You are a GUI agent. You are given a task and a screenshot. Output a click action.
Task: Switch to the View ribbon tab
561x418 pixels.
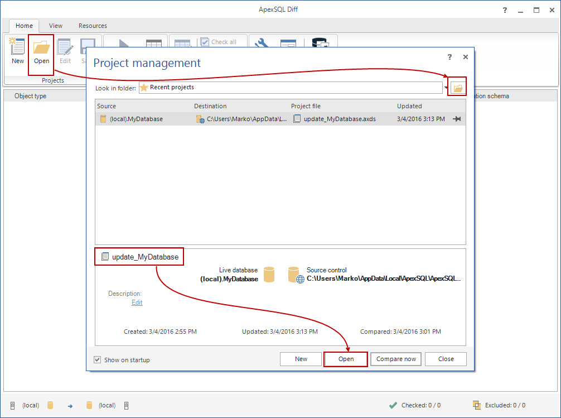[55, 26]
